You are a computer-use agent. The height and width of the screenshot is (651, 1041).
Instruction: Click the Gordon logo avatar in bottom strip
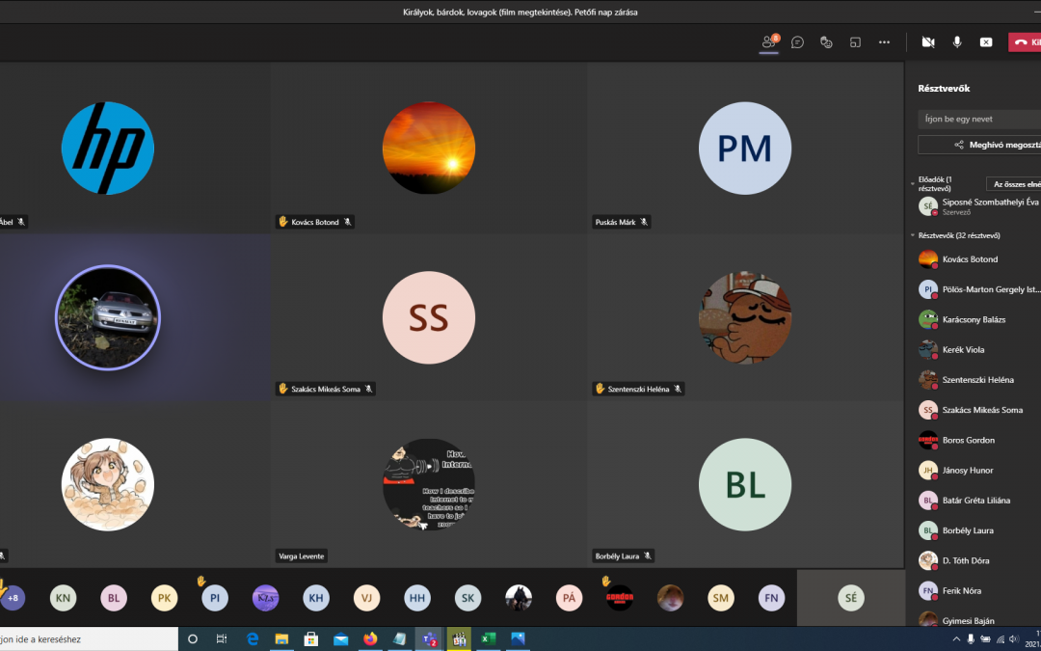(x=620, y=598)
